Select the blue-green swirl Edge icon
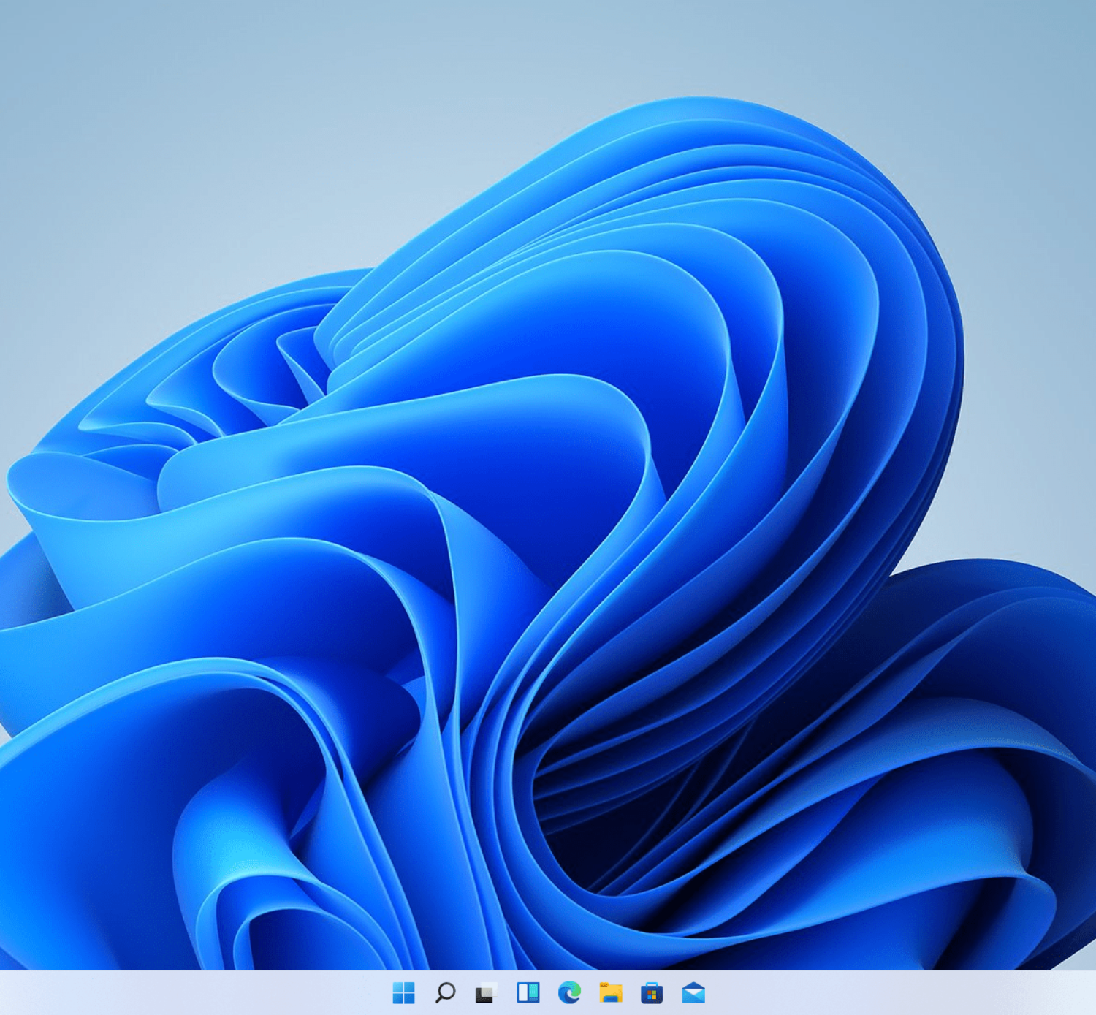Image resolution: width=1096 pixels, height=1015 pixels. pos(569,992)
